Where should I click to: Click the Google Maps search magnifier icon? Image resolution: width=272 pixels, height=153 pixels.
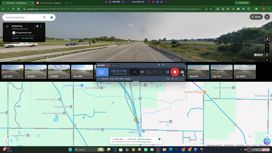click(44, 17)
